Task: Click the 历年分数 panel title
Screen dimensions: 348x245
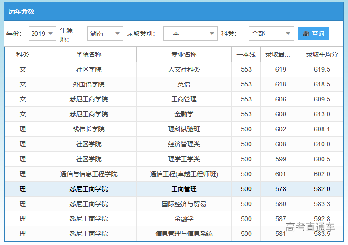Action: (x=21, y=11)
